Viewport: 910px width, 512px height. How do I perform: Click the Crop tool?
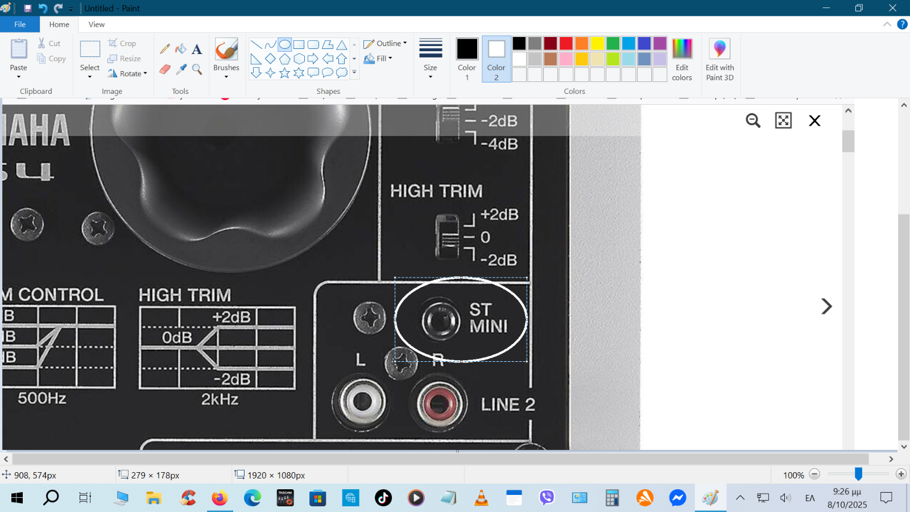coord(122,43)
